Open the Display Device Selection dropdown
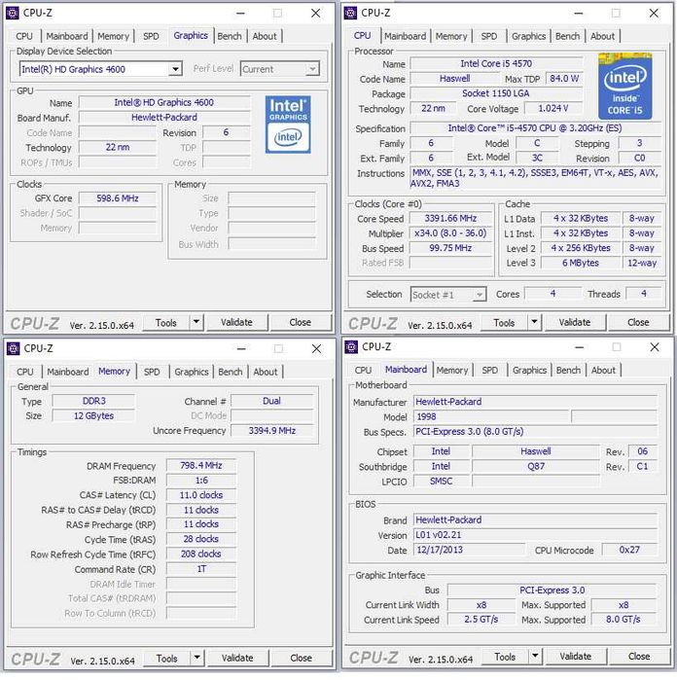677x680 pixels. click(176, 69)
